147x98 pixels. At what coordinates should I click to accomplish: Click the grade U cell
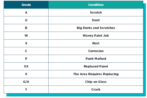(26, 20)
